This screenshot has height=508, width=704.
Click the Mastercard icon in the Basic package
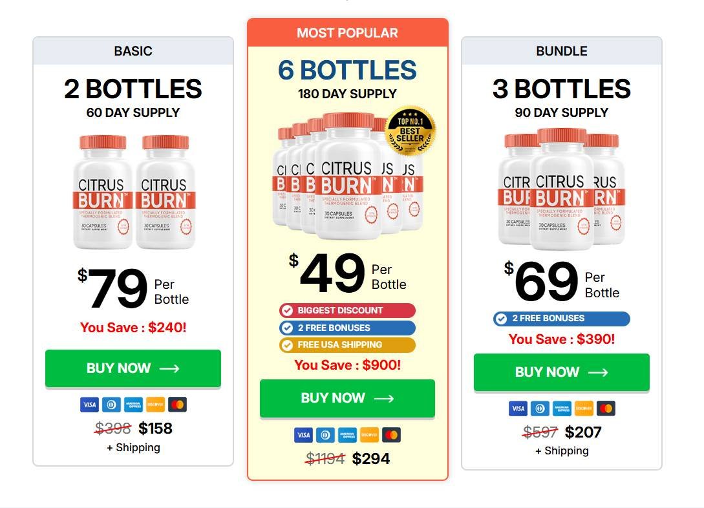click(177, 405)
